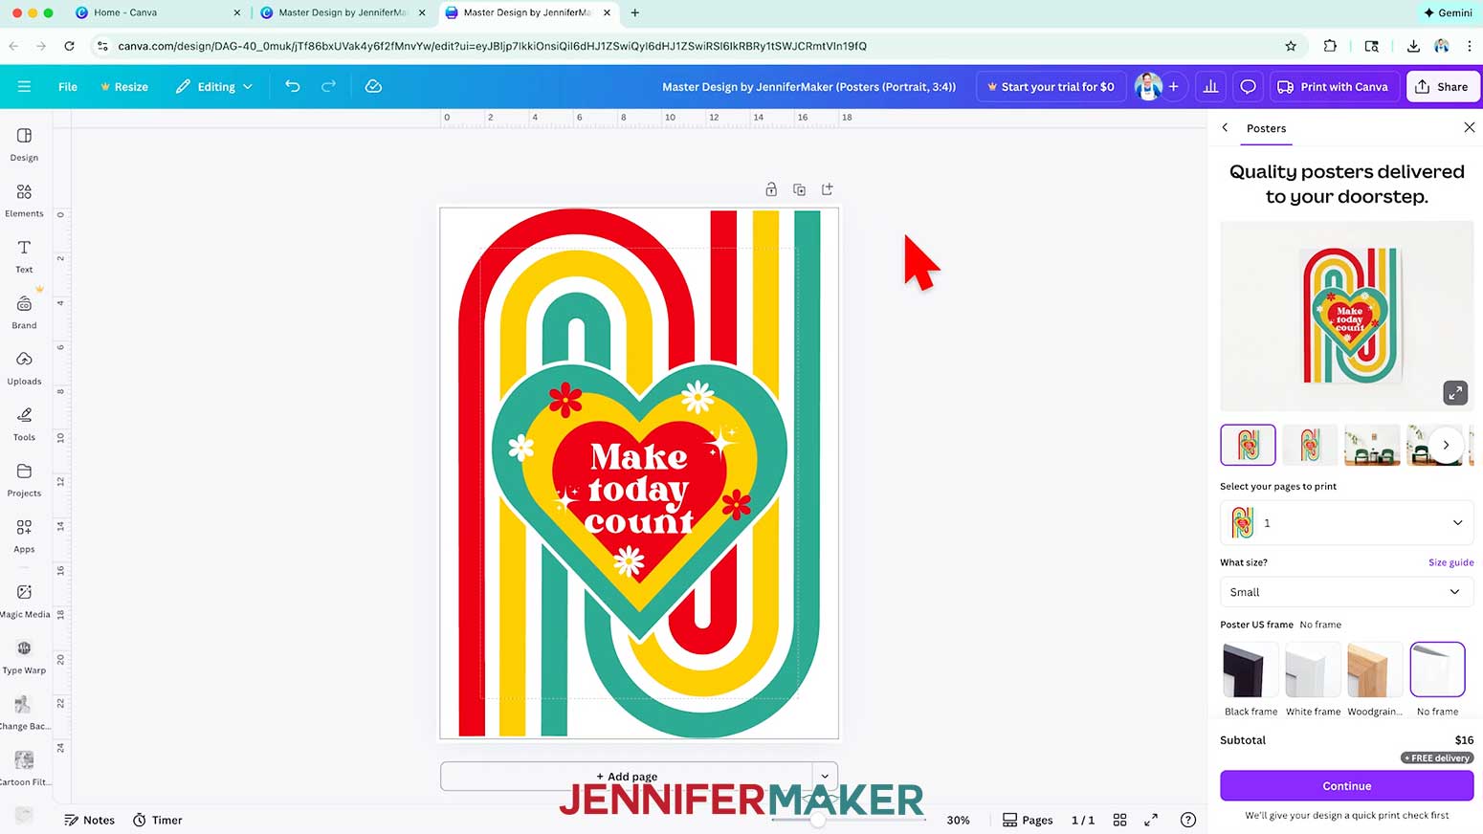The height and width of the screenshot is (834, 1483).
Task: Open the Projects sidebar panel
Action: 24,479
